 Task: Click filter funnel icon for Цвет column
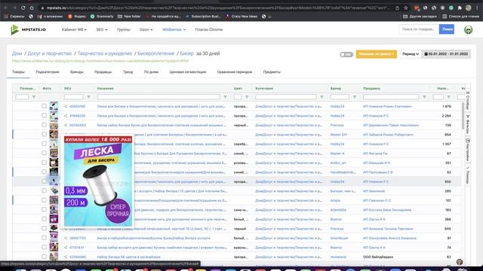[247, 97]
